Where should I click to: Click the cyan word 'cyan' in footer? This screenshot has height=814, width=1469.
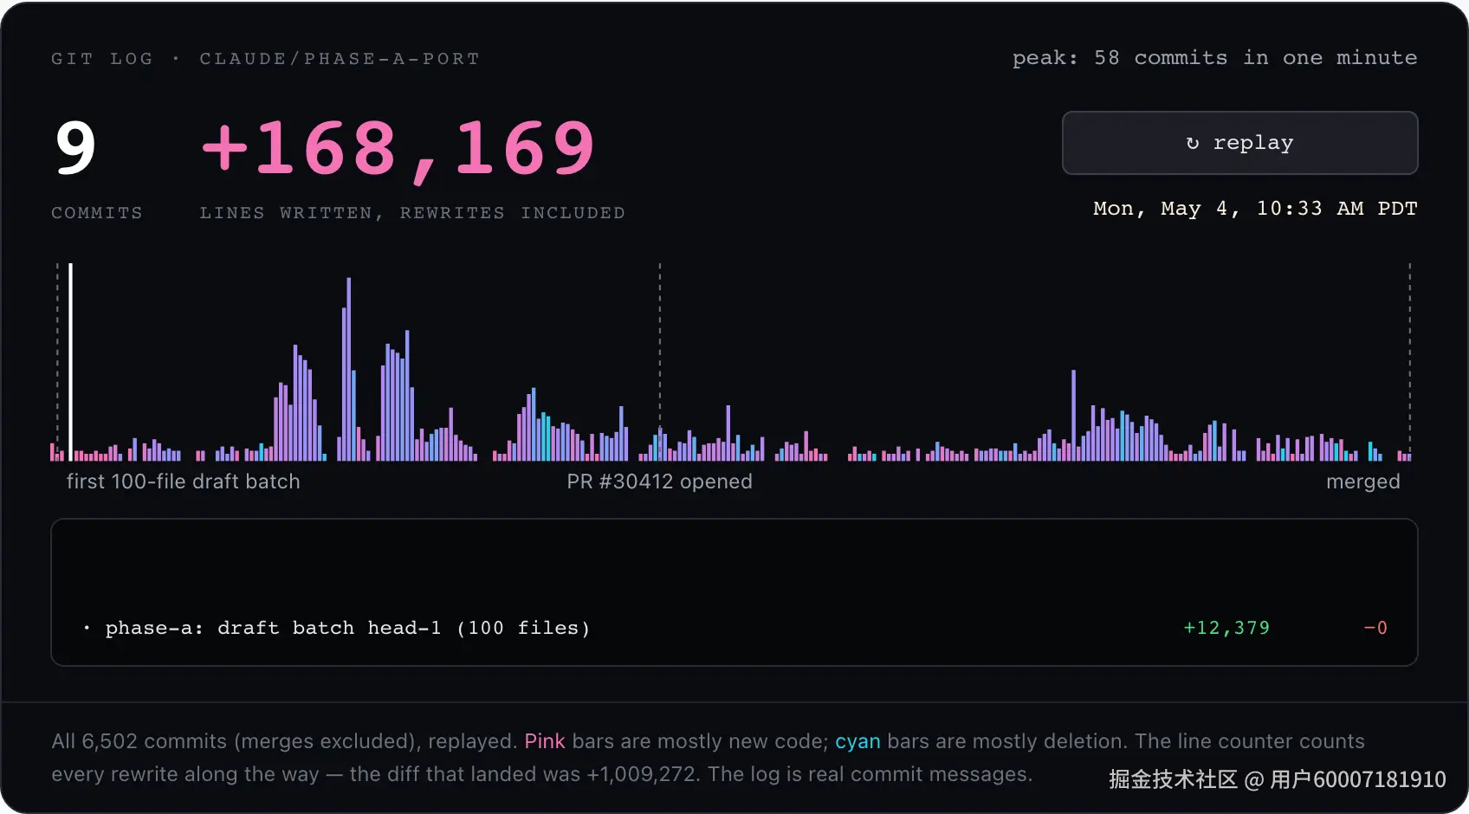click(857, 741)
